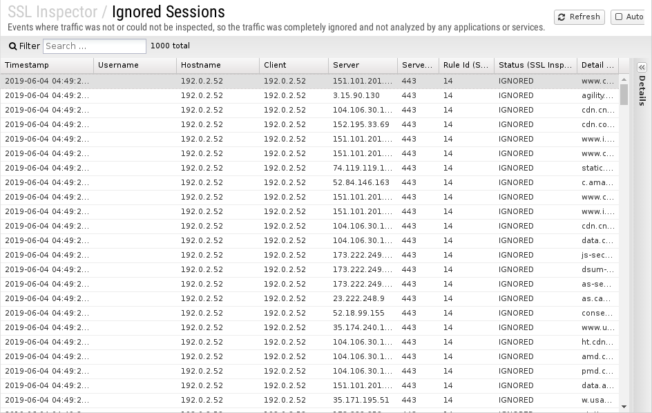Viewport: 652px width, 413px height.
Task: Click scrollbar down arrow of table
Action: 624,407
